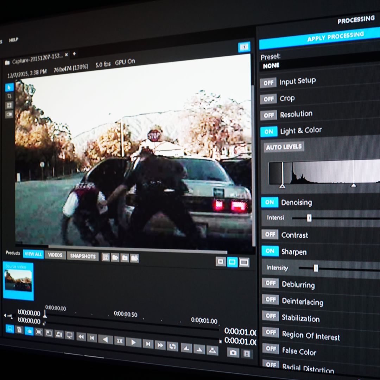Screen dimensions: 380x380
Task: Select the pointer tool in the viewer toolbar
Action: tap(8, 87)
